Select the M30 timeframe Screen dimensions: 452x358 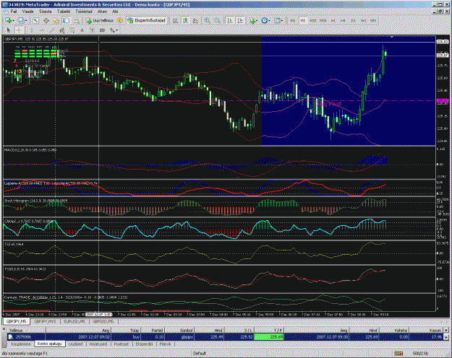pos(323,20)
